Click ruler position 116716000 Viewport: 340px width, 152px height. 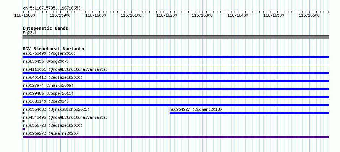(x=96, y=15)
